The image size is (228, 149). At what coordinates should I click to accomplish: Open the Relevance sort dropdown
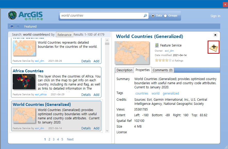click(x=65, y=35)
